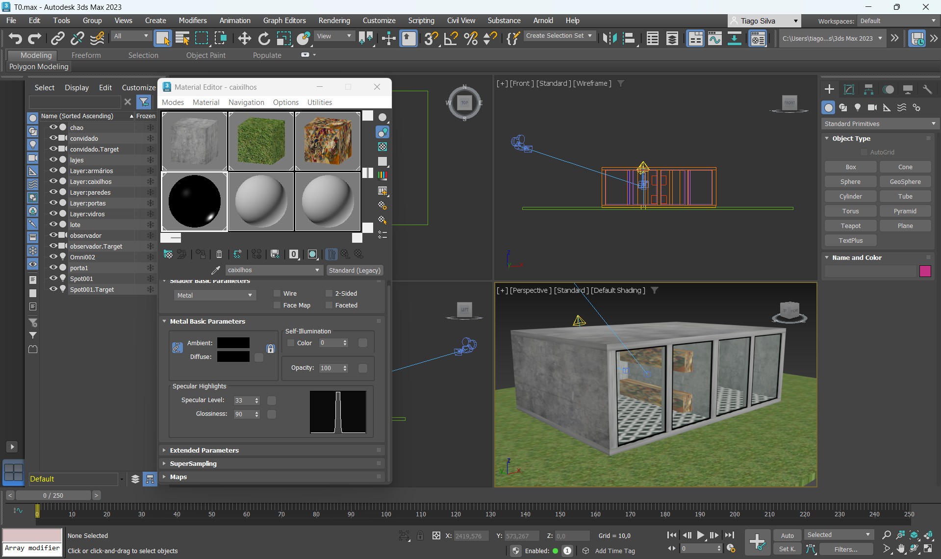This screenshot has width=941, height=559.
Task: Open the Metal shader type dropdown
Action: [x=215, y=295]
